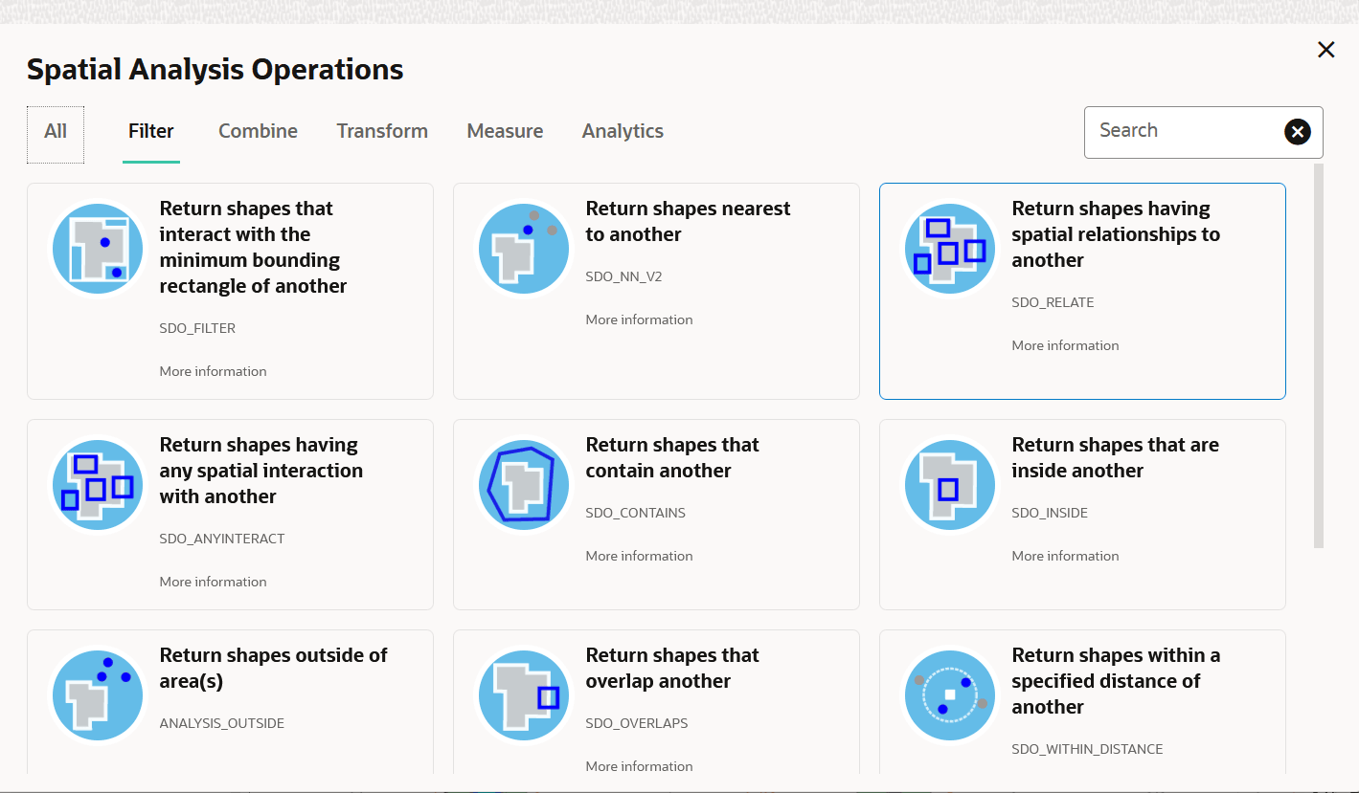
Task: Switch to the Transform tab
Action: tap(382, 131)
